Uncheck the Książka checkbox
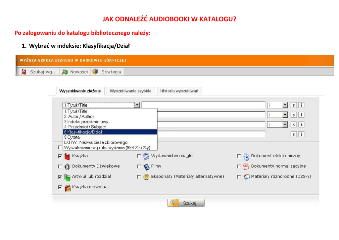The height and width of the screenshot is (240, 339). point(60,156)
